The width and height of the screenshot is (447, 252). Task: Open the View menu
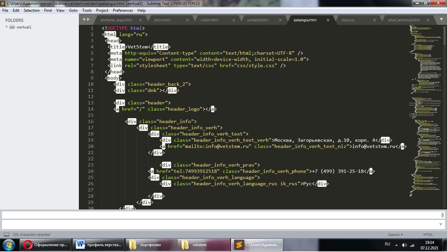click(x=60, y=10)
